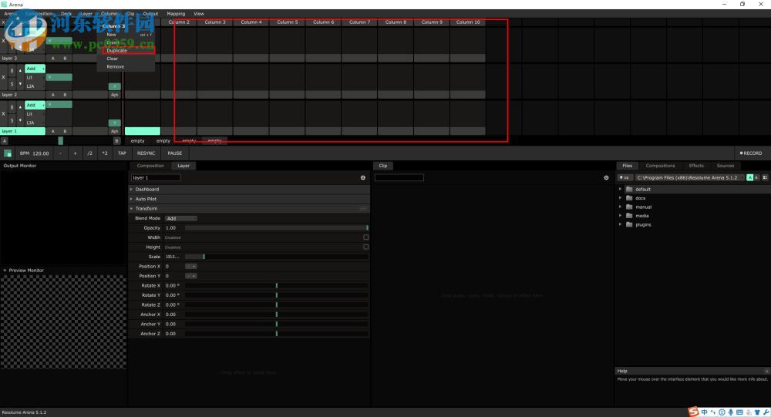The width and height of the screenshot is (771, 417).
Task: Move layer 2 up with arrow
Action: point(20,70)
